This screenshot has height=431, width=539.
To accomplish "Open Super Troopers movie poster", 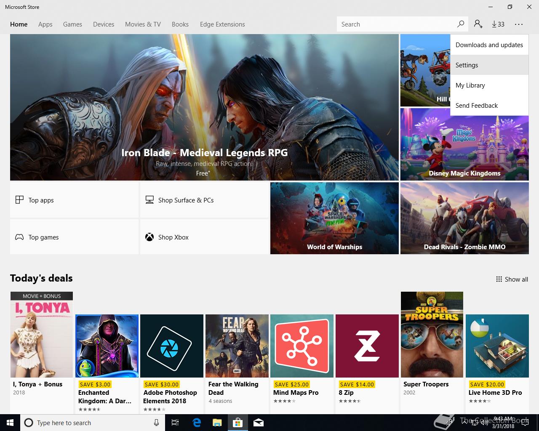I will 432,335.
